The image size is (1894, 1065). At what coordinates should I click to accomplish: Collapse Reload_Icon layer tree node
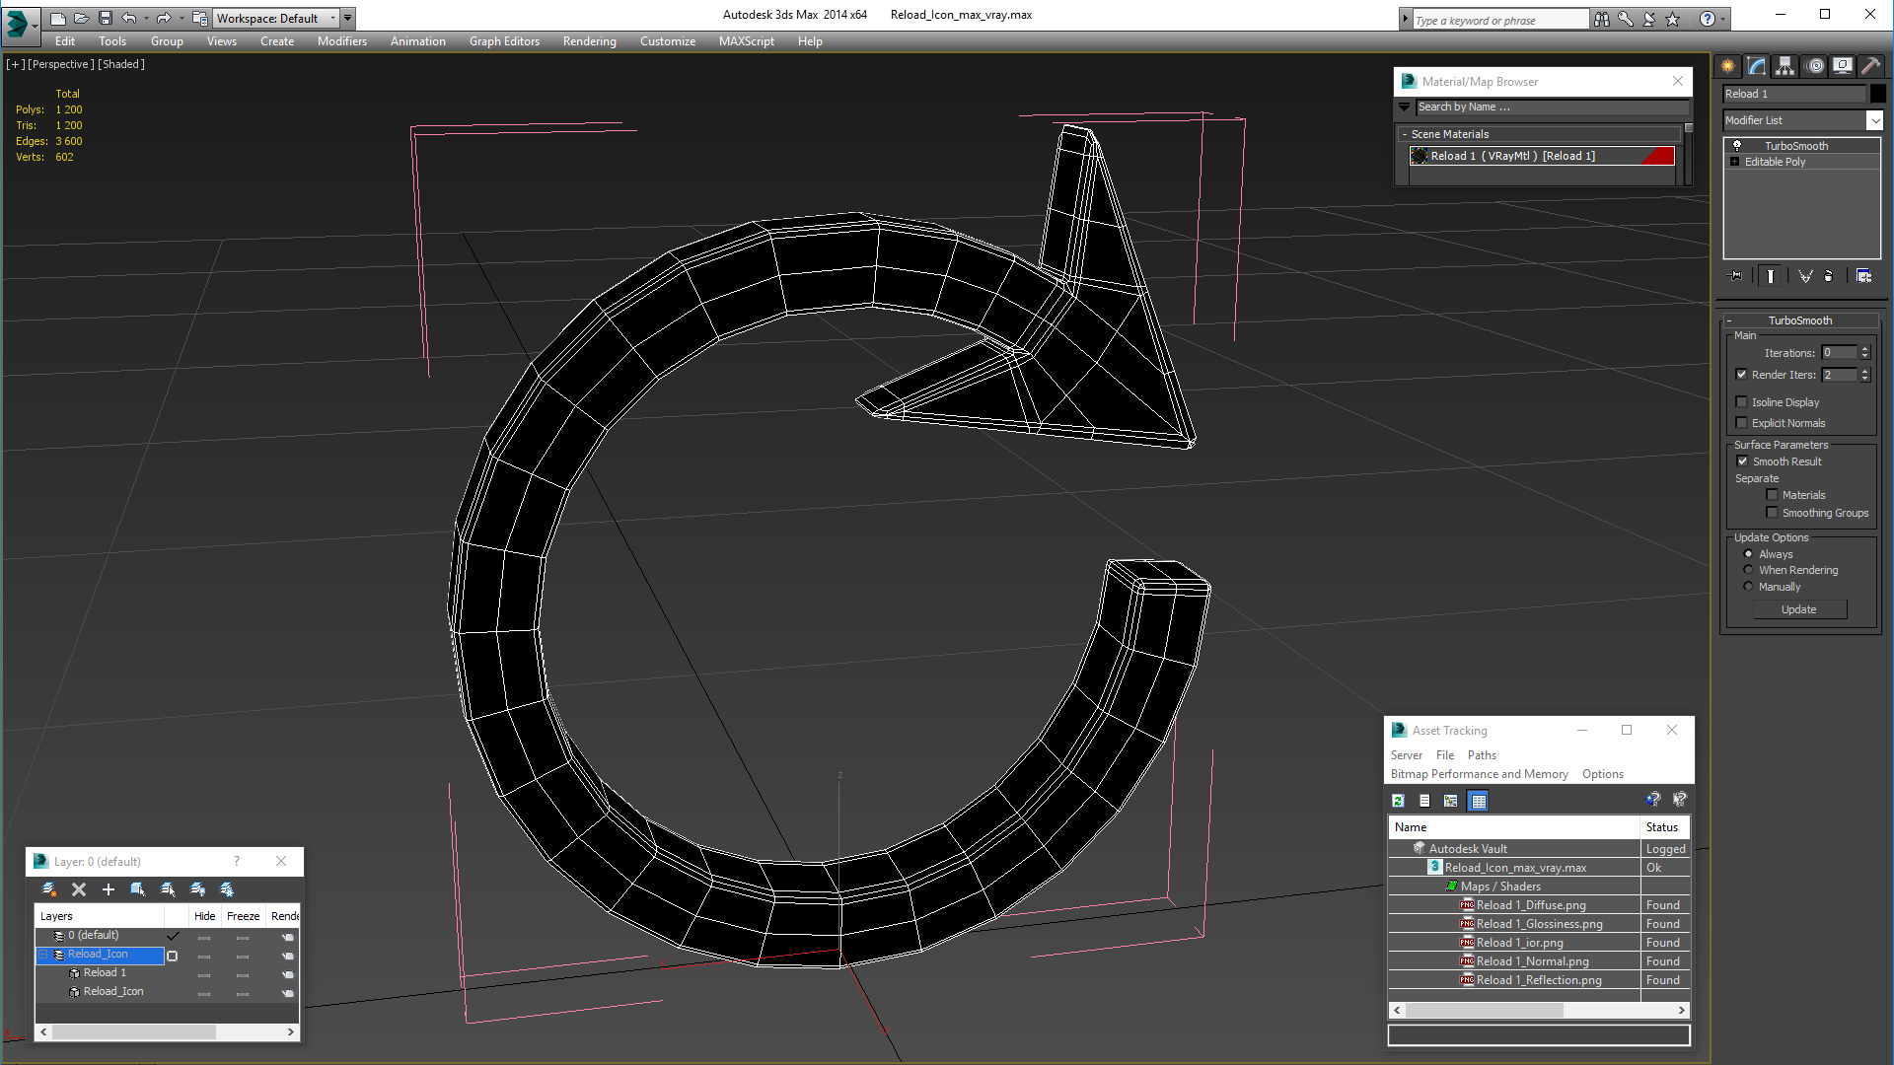pyautogui.click(x=43, y=955)
